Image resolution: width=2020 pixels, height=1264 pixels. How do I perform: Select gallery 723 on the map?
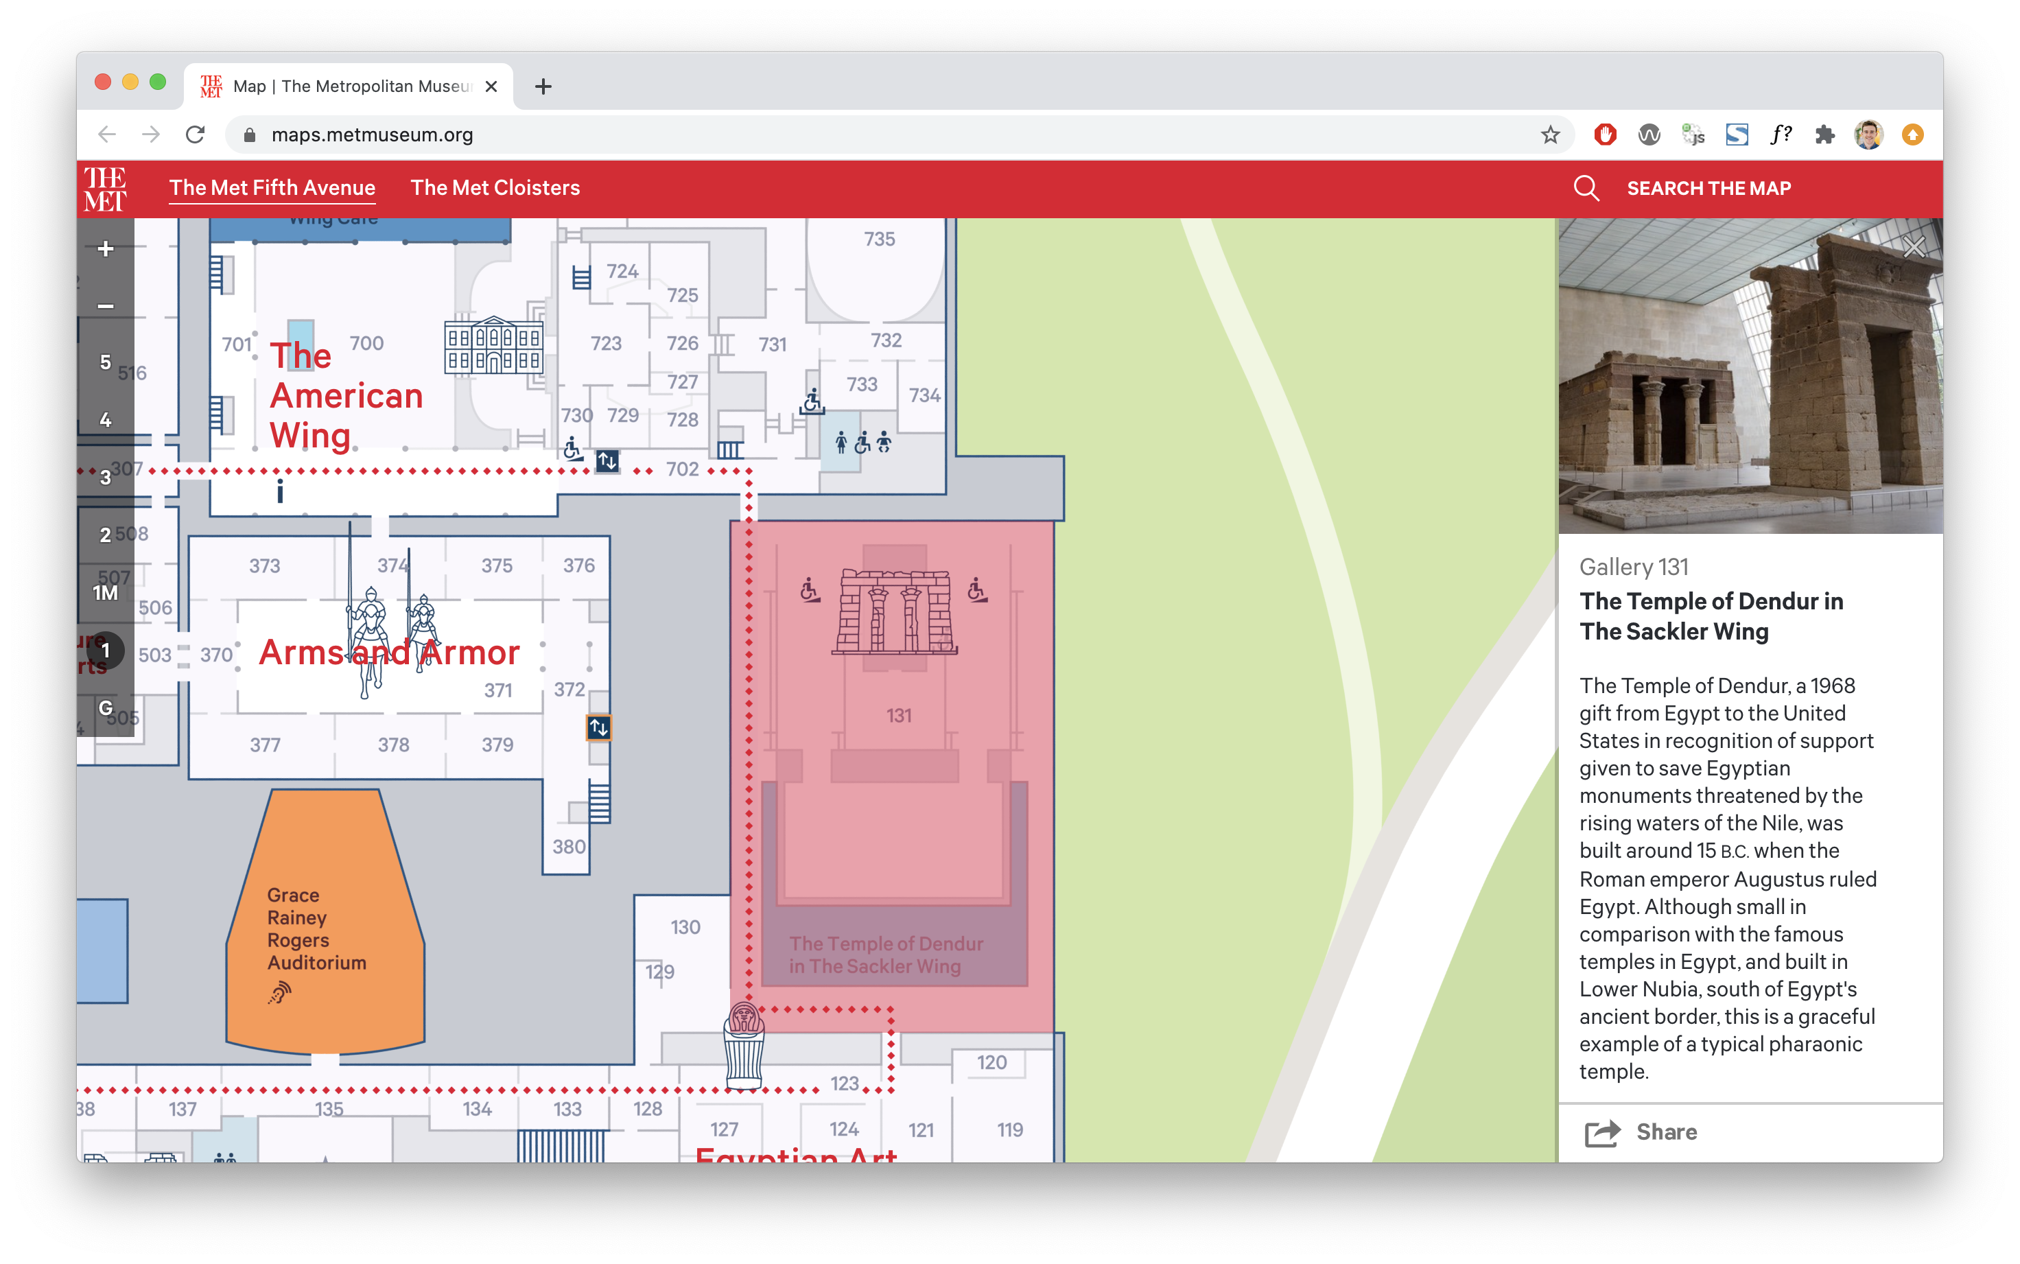coord(606,344)
